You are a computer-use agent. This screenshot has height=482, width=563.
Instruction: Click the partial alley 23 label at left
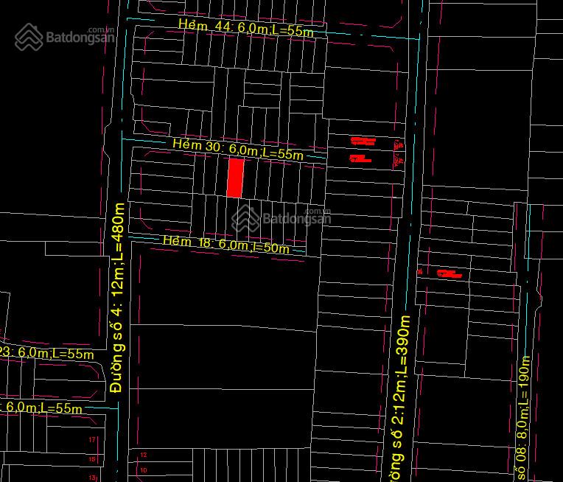pos(47,354)
